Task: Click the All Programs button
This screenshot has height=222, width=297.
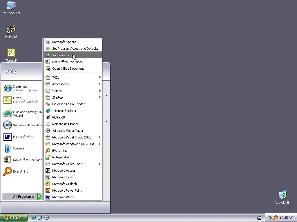Action: [22, 197]
